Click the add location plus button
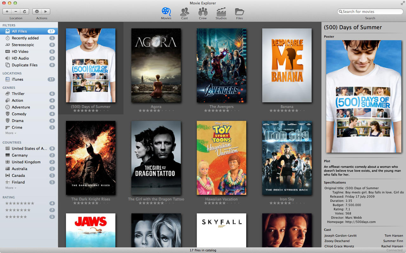The image size is (406, 253). (x=7, y=11)
